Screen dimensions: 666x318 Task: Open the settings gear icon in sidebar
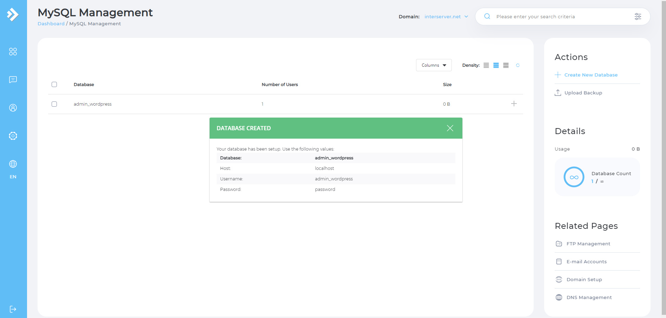(x=13, y=136)
